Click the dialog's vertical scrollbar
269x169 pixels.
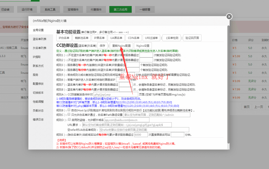tap(228, 79)
